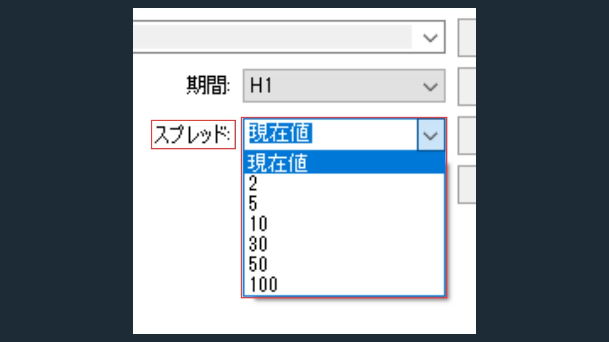
Task: Choose 現在値 in the spread list
Action: [x=344, y=162]
